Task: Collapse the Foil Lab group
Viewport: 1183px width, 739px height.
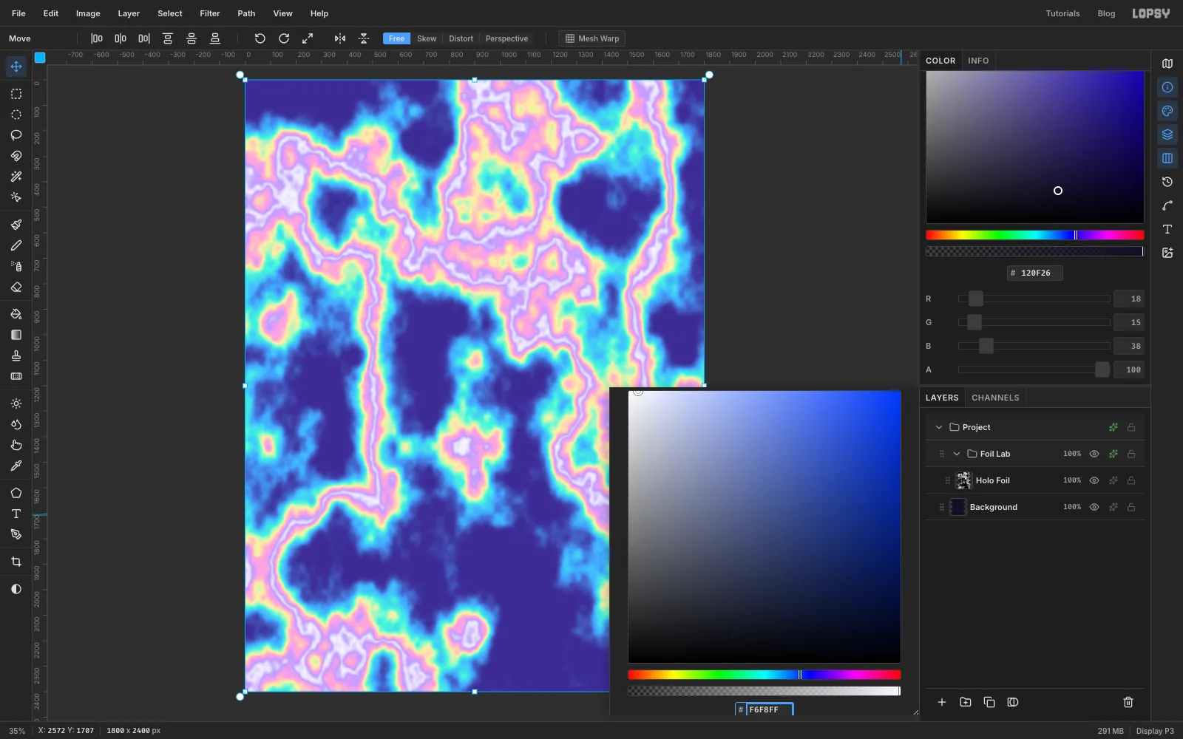Action: tap(957, 454)
